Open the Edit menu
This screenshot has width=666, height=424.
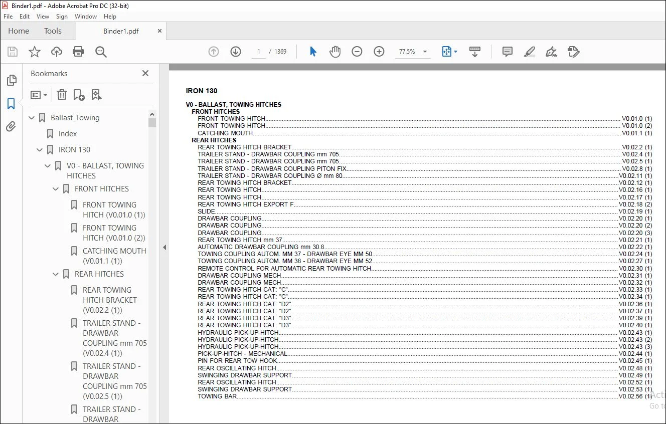click(x=25, y=17)
